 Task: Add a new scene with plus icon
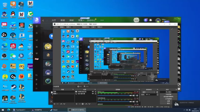[54, 104]
